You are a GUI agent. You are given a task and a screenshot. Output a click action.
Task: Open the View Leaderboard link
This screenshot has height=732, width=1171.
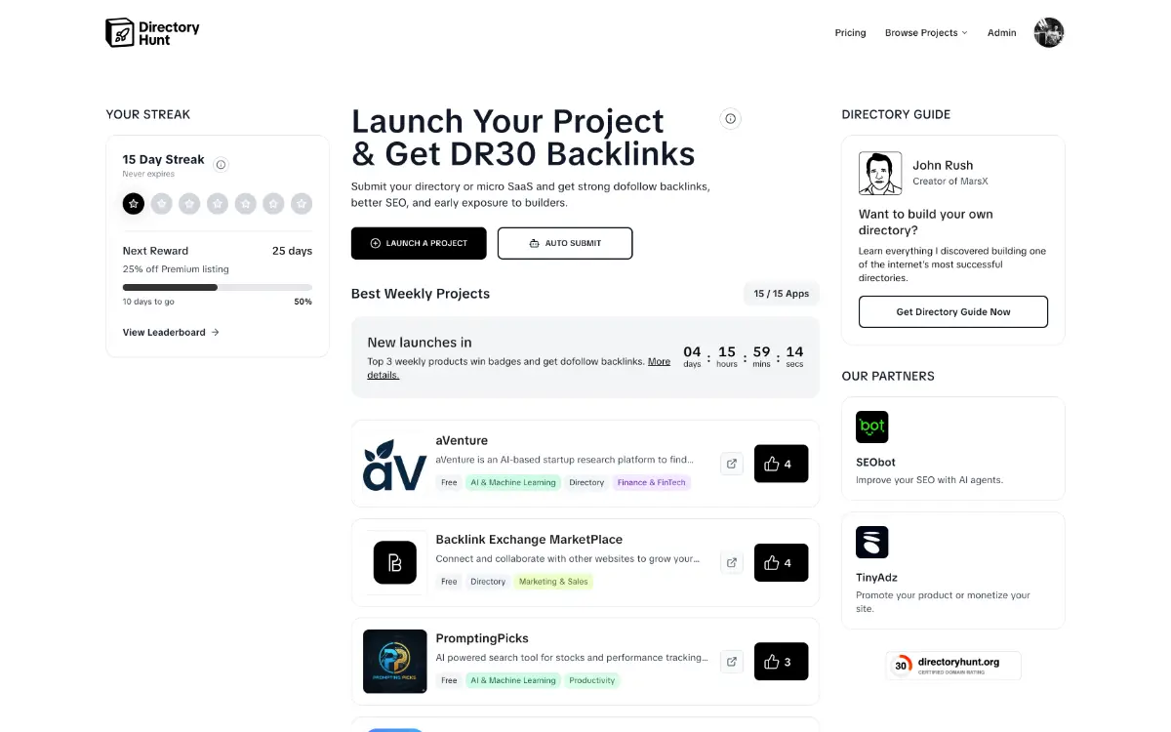pyautogui.click(x=171, y=333)
